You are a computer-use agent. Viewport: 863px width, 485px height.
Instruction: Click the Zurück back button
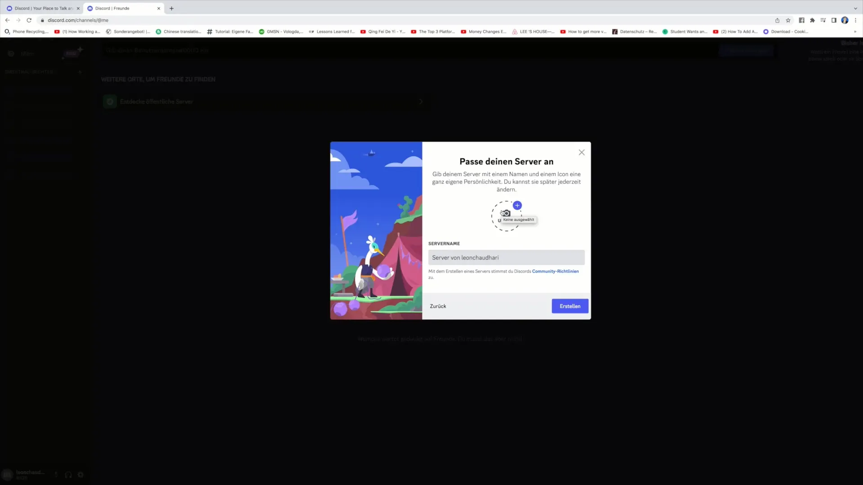438,306
